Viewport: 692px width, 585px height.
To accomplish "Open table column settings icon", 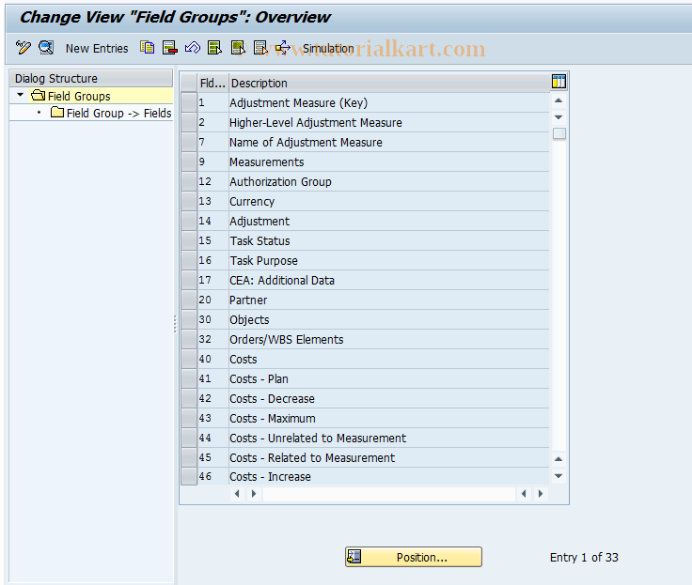I will 558,82.
